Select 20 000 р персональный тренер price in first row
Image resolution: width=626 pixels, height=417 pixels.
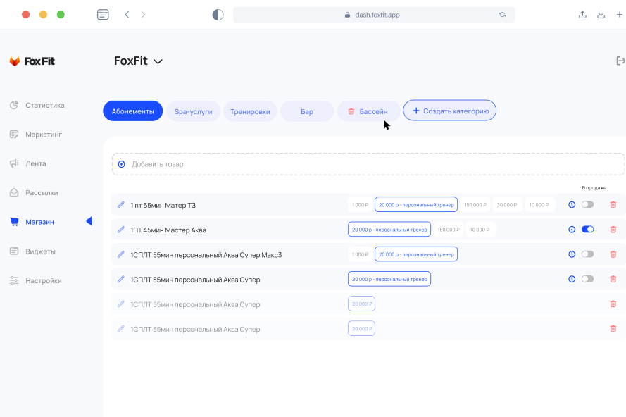coord(416,204)
